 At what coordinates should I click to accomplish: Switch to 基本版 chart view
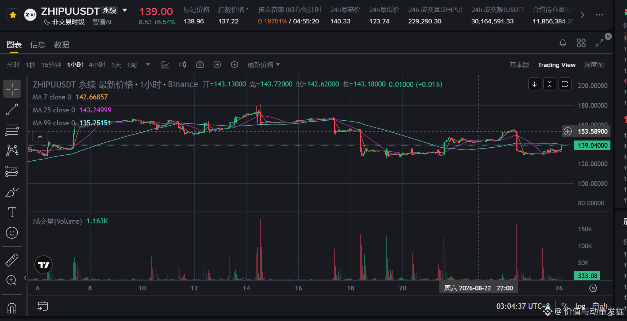[x=519, y=64]
